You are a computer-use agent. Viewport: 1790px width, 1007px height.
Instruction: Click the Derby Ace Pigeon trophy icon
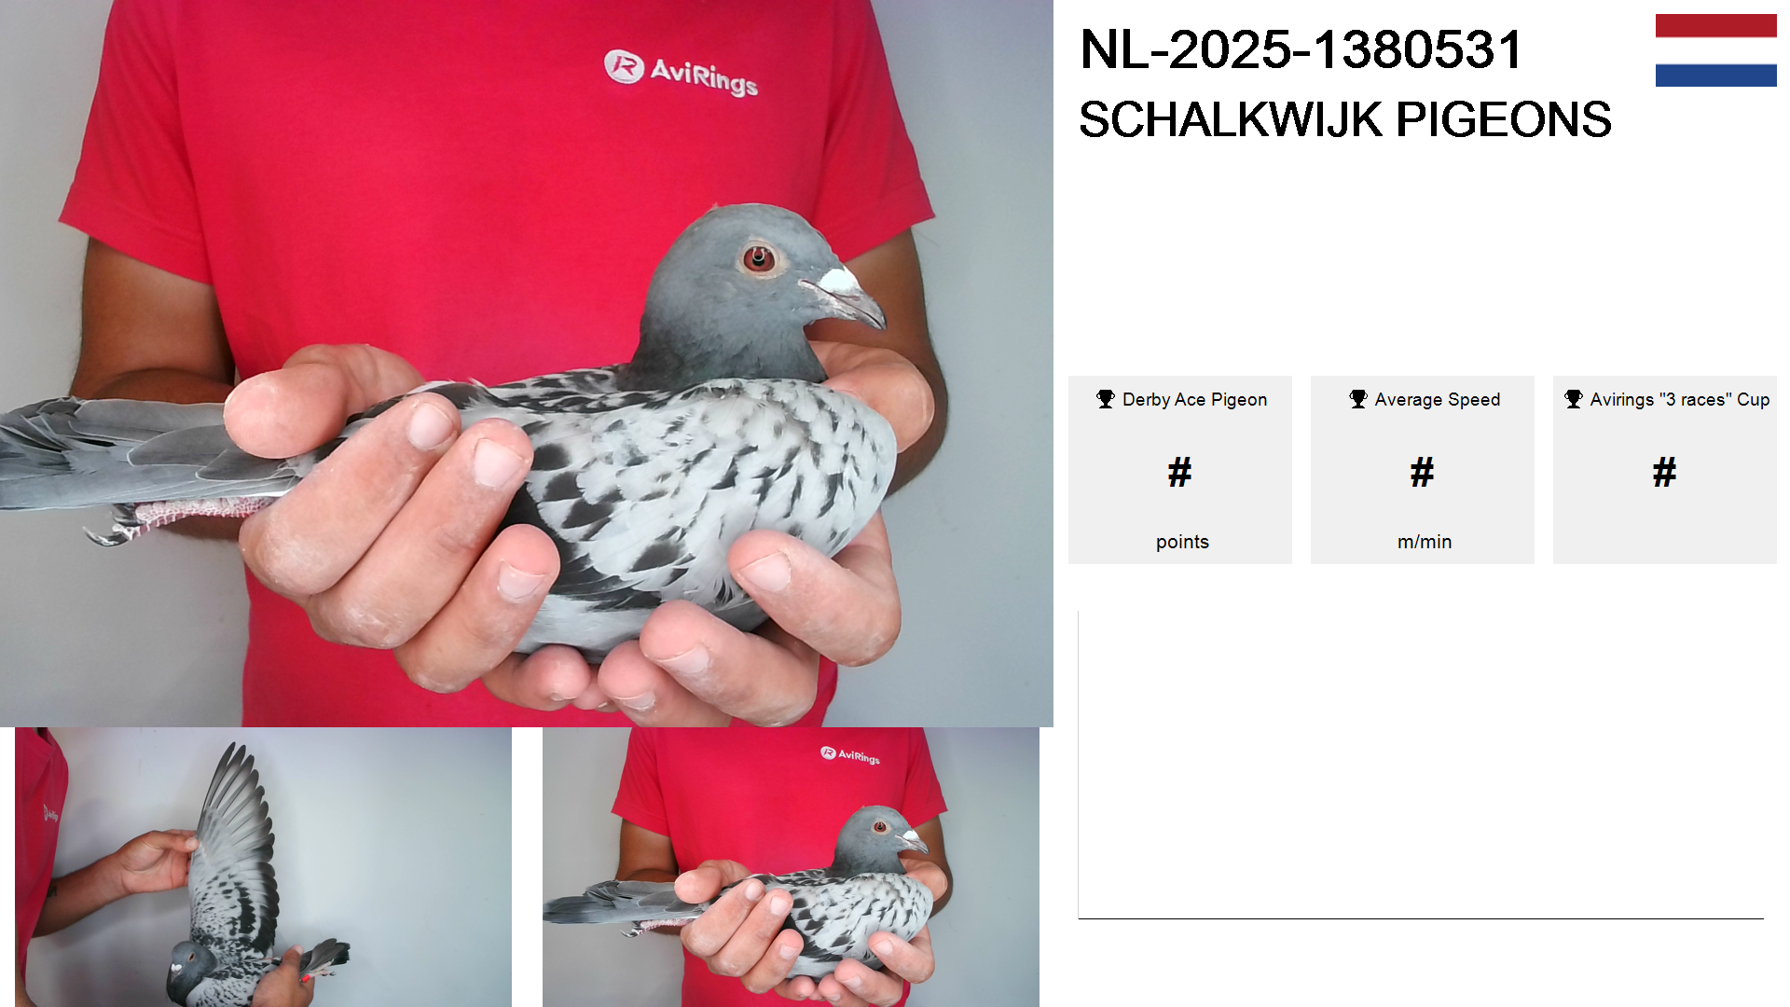click(x=1106, y=399)
